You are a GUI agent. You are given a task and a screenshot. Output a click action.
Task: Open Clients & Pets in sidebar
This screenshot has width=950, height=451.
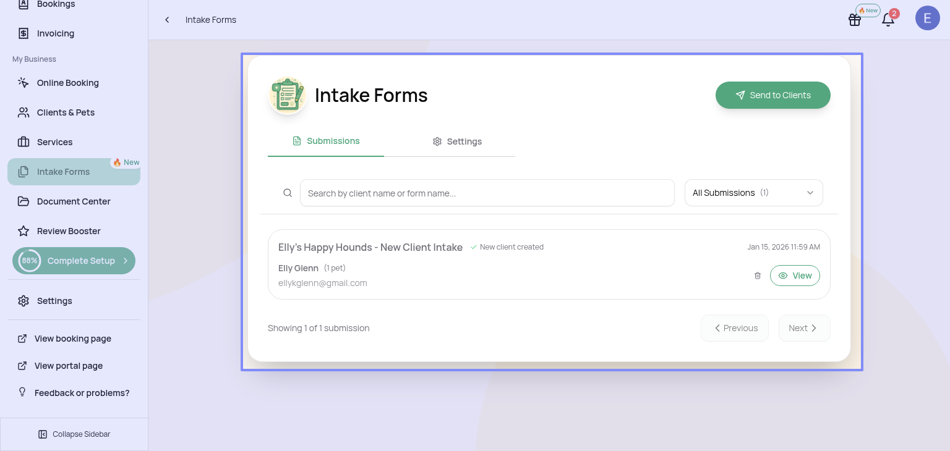click(66, 112)
